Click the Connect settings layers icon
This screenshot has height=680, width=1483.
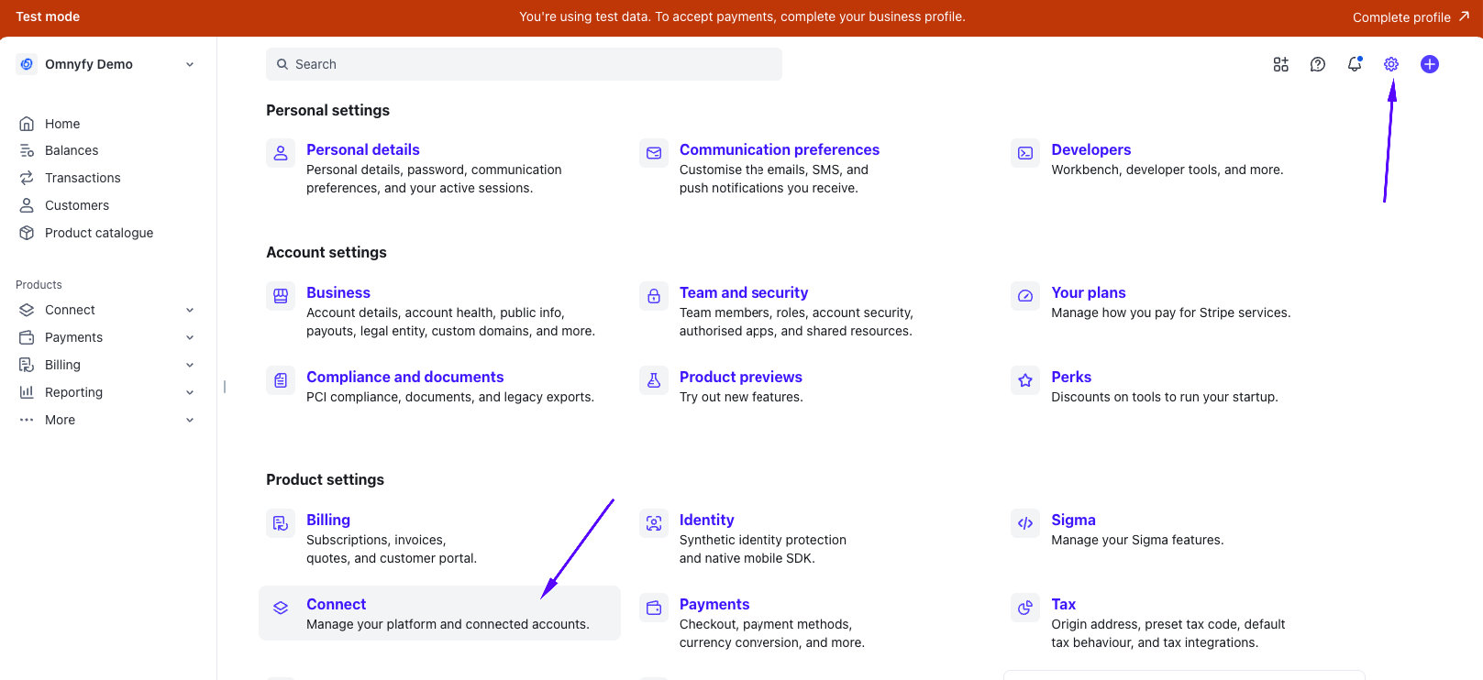coord(281,608)
